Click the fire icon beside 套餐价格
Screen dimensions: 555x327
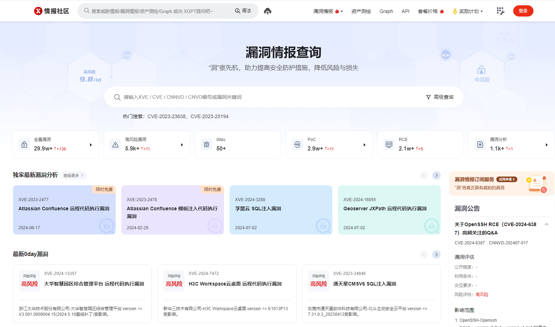click(x=442, y=11)
